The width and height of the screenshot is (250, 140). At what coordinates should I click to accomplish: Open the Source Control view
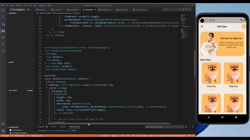click(3, 24)
